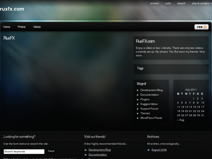This screenshot has height=159, width=212.
Task: Open the Videos menu item
Action: pyautogui.click(x=37, y=27)
